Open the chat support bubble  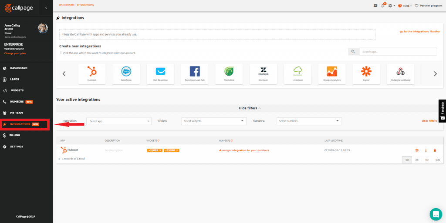click(x=436, y=214)
